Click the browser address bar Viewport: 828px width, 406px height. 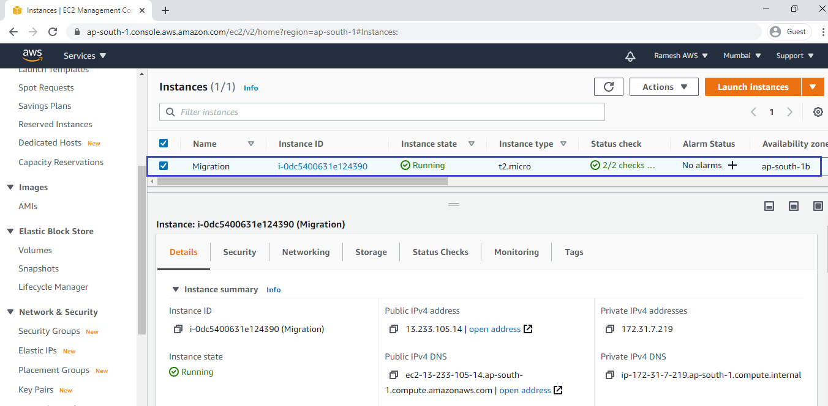[414, 32]
